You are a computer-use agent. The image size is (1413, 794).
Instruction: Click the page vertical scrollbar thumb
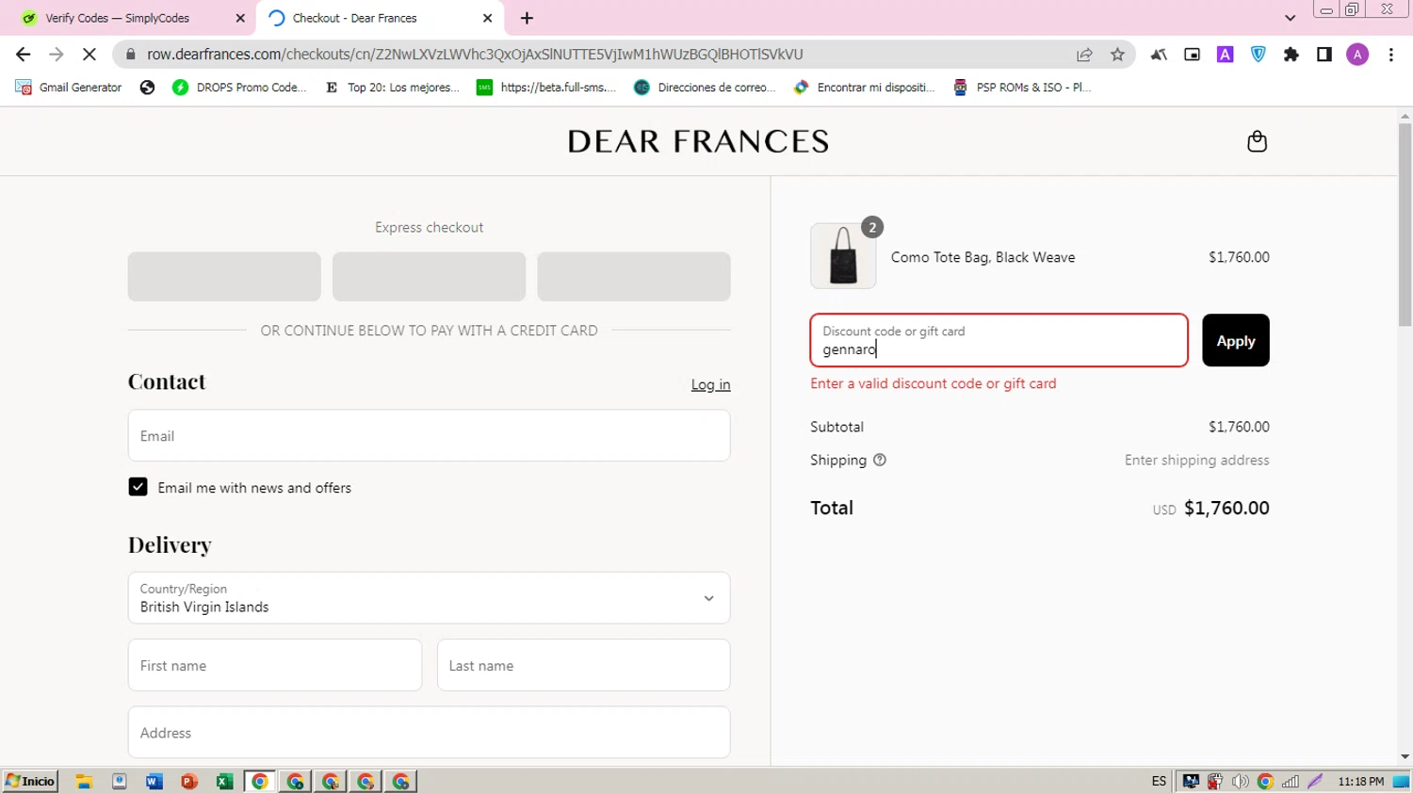tap(1405, 224)
